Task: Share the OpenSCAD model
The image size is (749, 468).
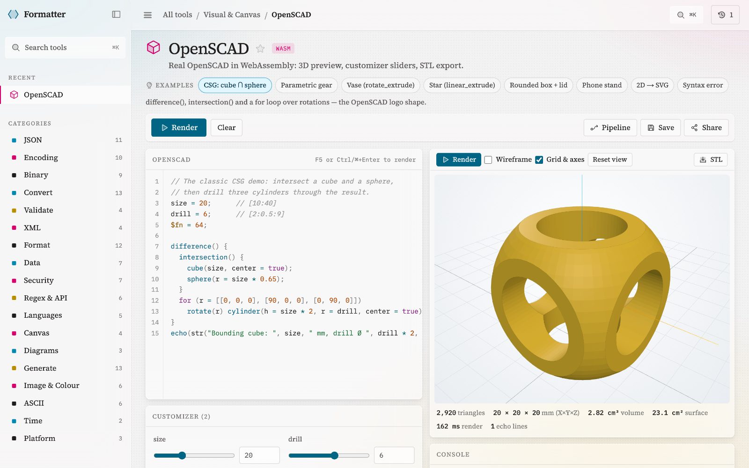Action: 706,128
